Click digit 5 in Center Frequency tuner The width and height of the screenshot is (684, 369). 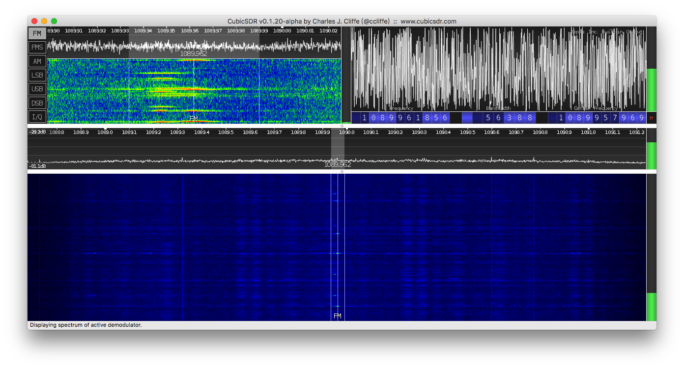click(x=605, y=118)
